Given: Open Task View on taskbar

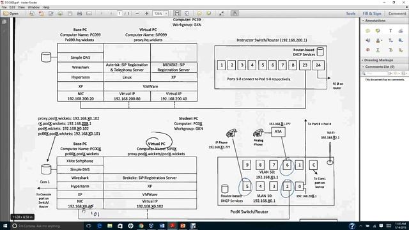Looking at the screenshot, I should point(89,226).
